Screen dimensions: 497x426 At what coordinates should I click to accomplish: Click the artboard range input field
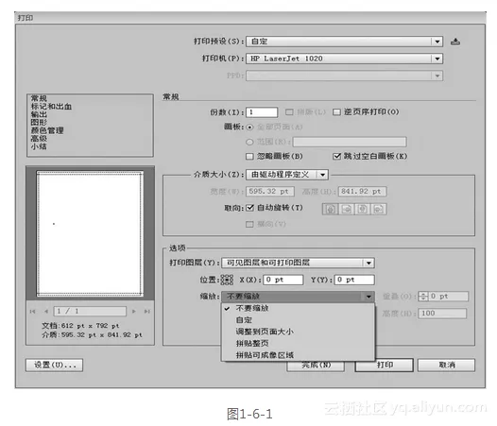350,142
